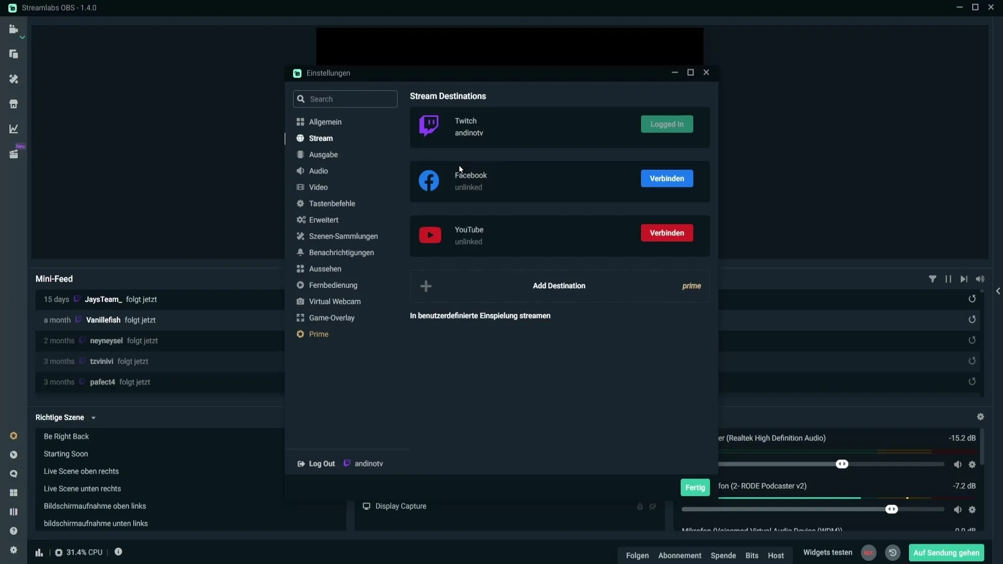
Task: Click the Studio Mode columns icon in sidebar
Action: tap(14, 512)
